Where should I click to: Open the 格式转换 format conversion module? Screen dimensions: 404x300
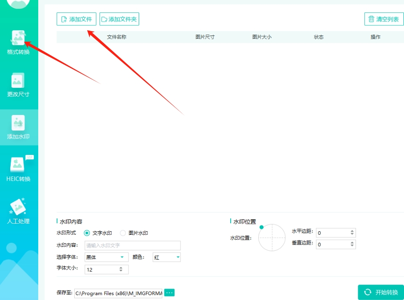point(18,43)
